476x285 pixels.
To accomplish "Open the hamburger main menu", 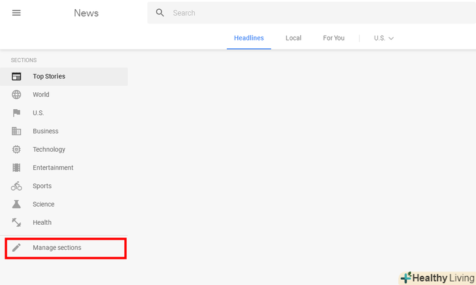I will coord(16,13).
